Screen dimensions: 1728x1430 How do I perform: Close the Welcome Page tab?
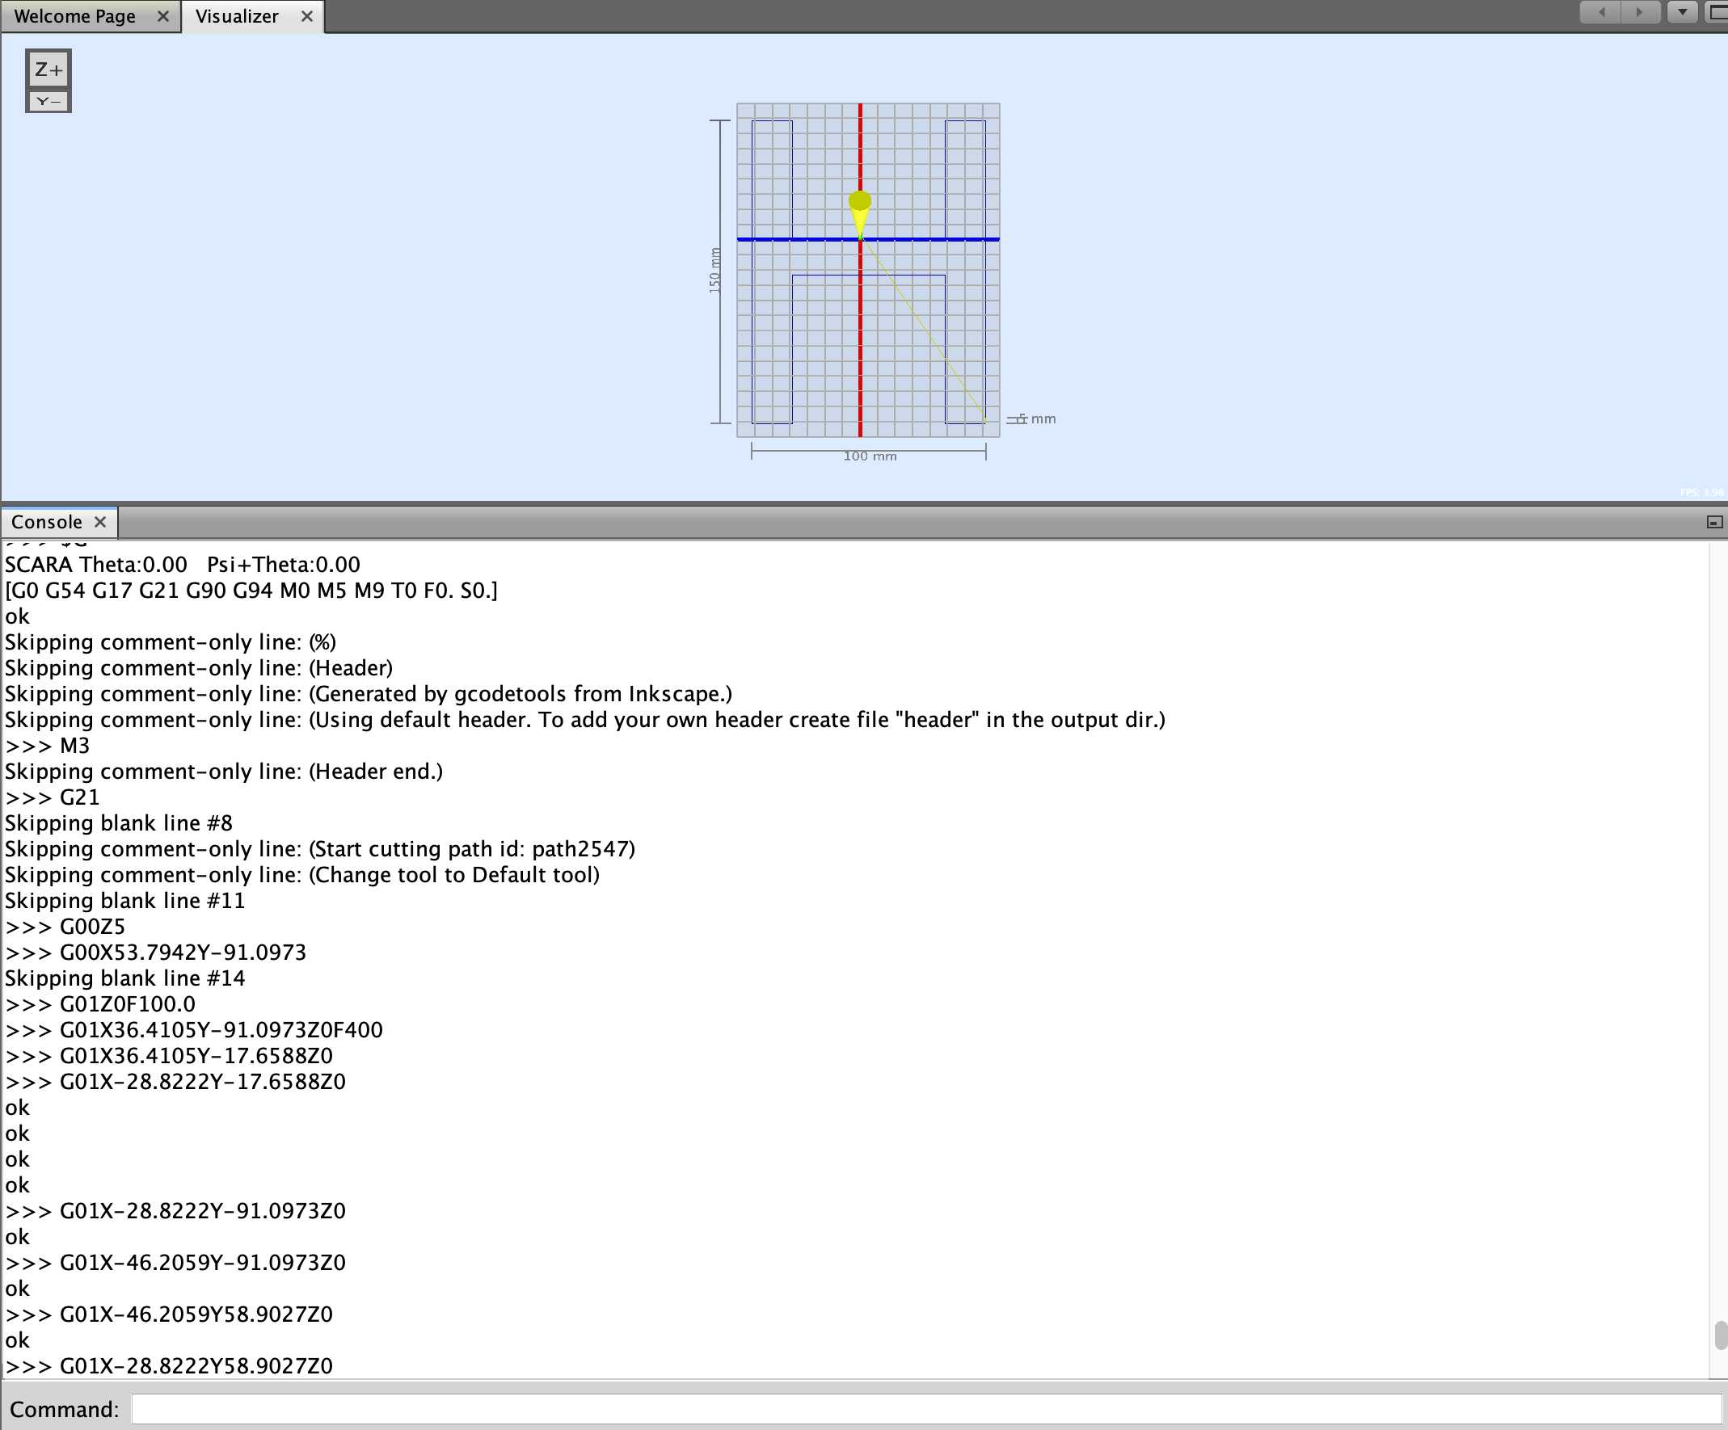(163, 16)
